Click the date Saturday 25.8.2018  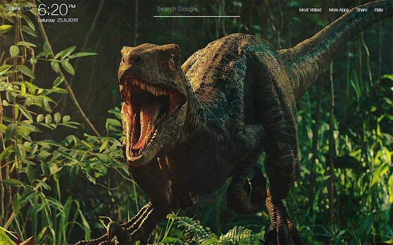(58, 20)
